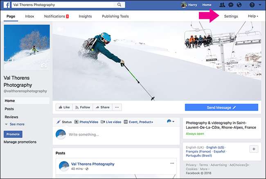Click the search magnifier icon
Image resolution: width=266 pixels, height=179 pixels.
[119, 4]
